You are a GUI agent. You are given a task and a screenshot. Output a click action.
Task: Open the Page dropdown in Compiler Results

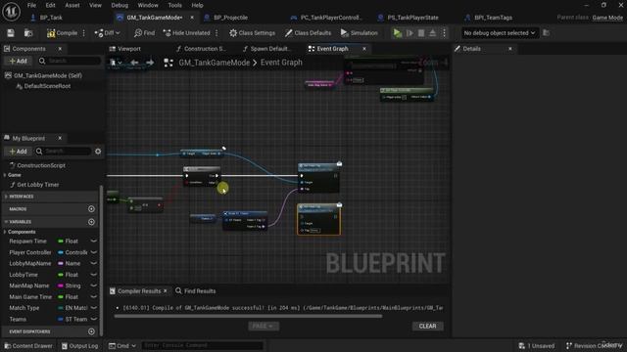tap(264, 327)
